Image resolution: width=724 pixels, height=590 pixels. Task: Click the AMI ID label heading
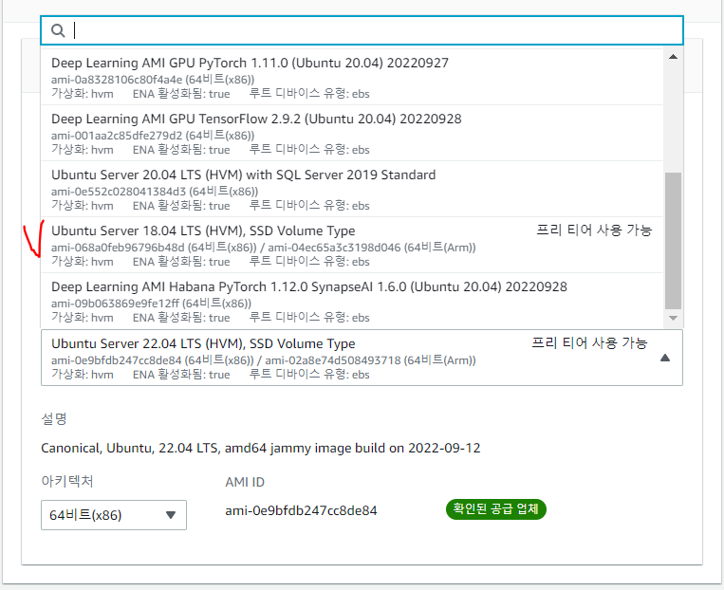(245, 483)
